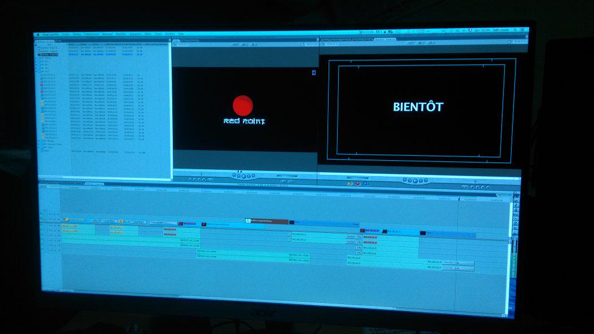Viewport: 594px width, 334px height.
Task: Click Viewer rightmost transport button
Action: pos(254,176)
